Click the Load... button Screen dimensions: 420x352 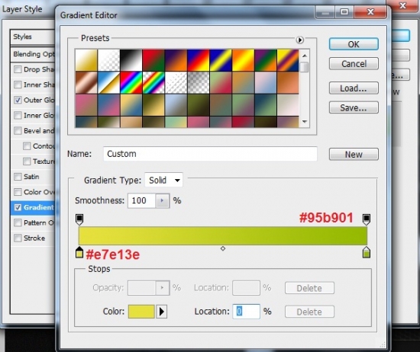[354, 88]
